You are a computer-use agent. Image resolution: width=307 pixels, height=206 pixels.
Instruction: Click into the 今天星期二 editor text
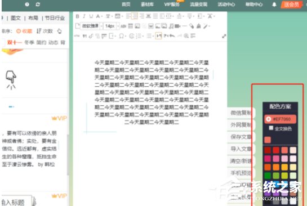point(152,92)
